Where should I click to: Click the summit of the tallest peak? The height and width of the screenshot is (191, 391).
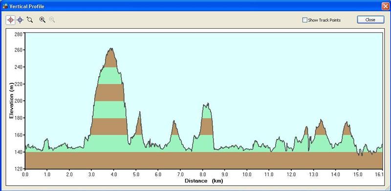coord(111,49)
